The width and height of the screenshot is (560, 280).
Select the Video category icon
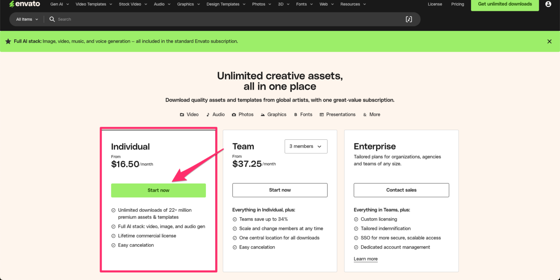(182, 114)
